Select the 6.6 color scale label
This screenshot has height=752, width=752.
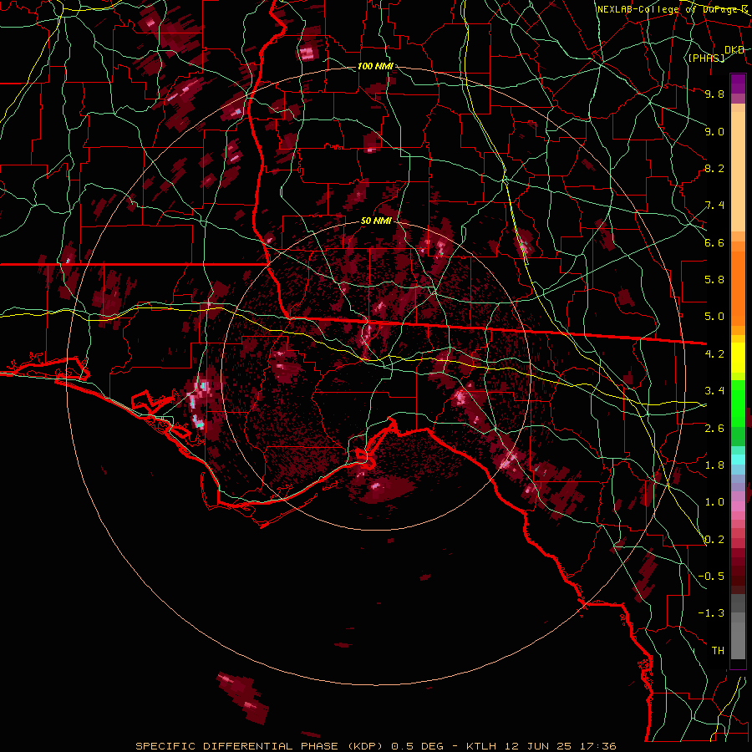[x=714, y=242]
